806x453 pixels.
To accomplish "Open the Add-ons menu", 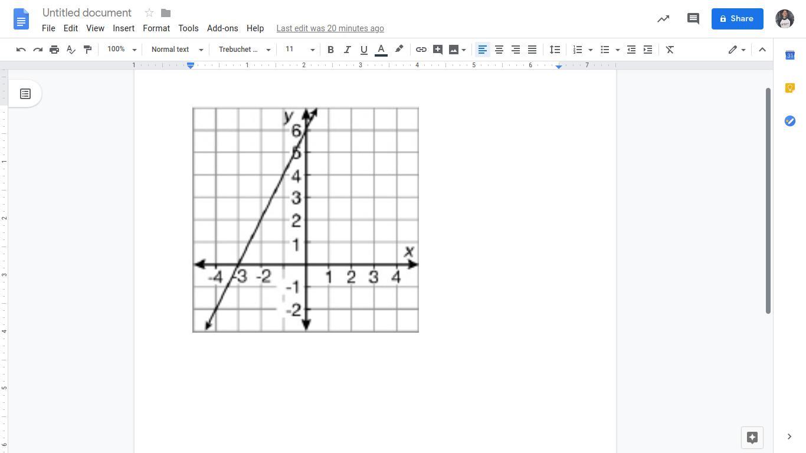I will (x=222, y=28).
